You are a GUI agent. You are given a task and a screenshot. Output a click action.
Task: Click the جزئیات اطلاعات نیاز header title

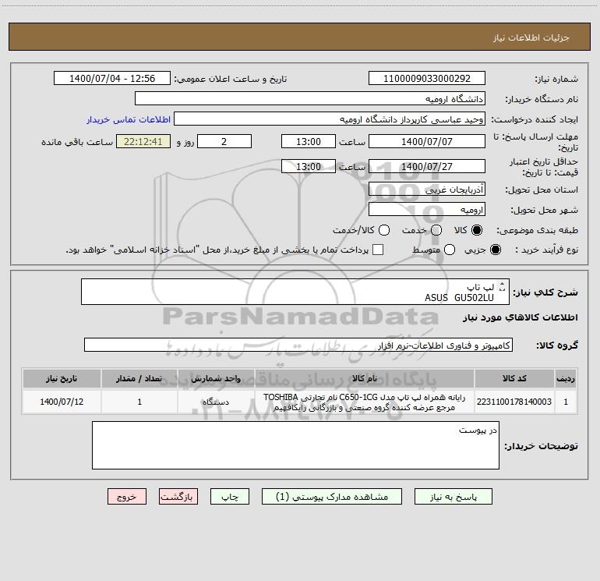[531, 37]
